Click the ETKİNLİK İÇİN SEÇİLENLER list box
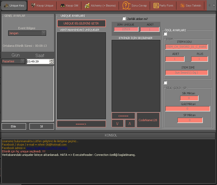 (136, 76)
